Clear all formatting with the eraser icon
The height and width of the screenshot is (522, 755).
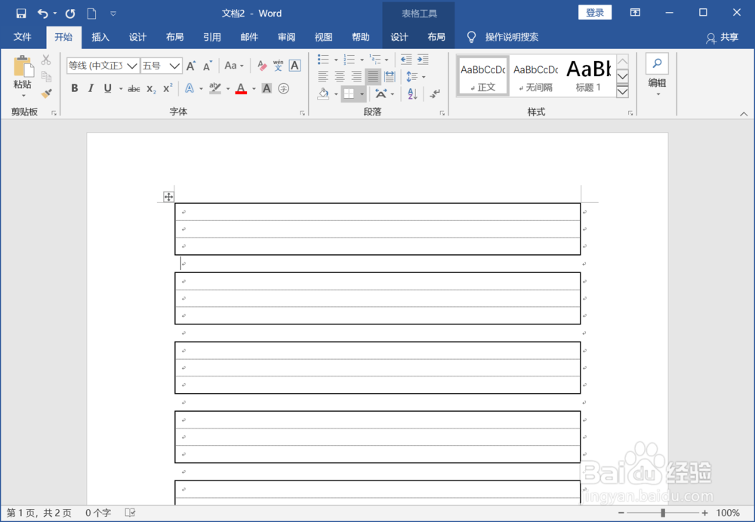(x=262, y=66)
